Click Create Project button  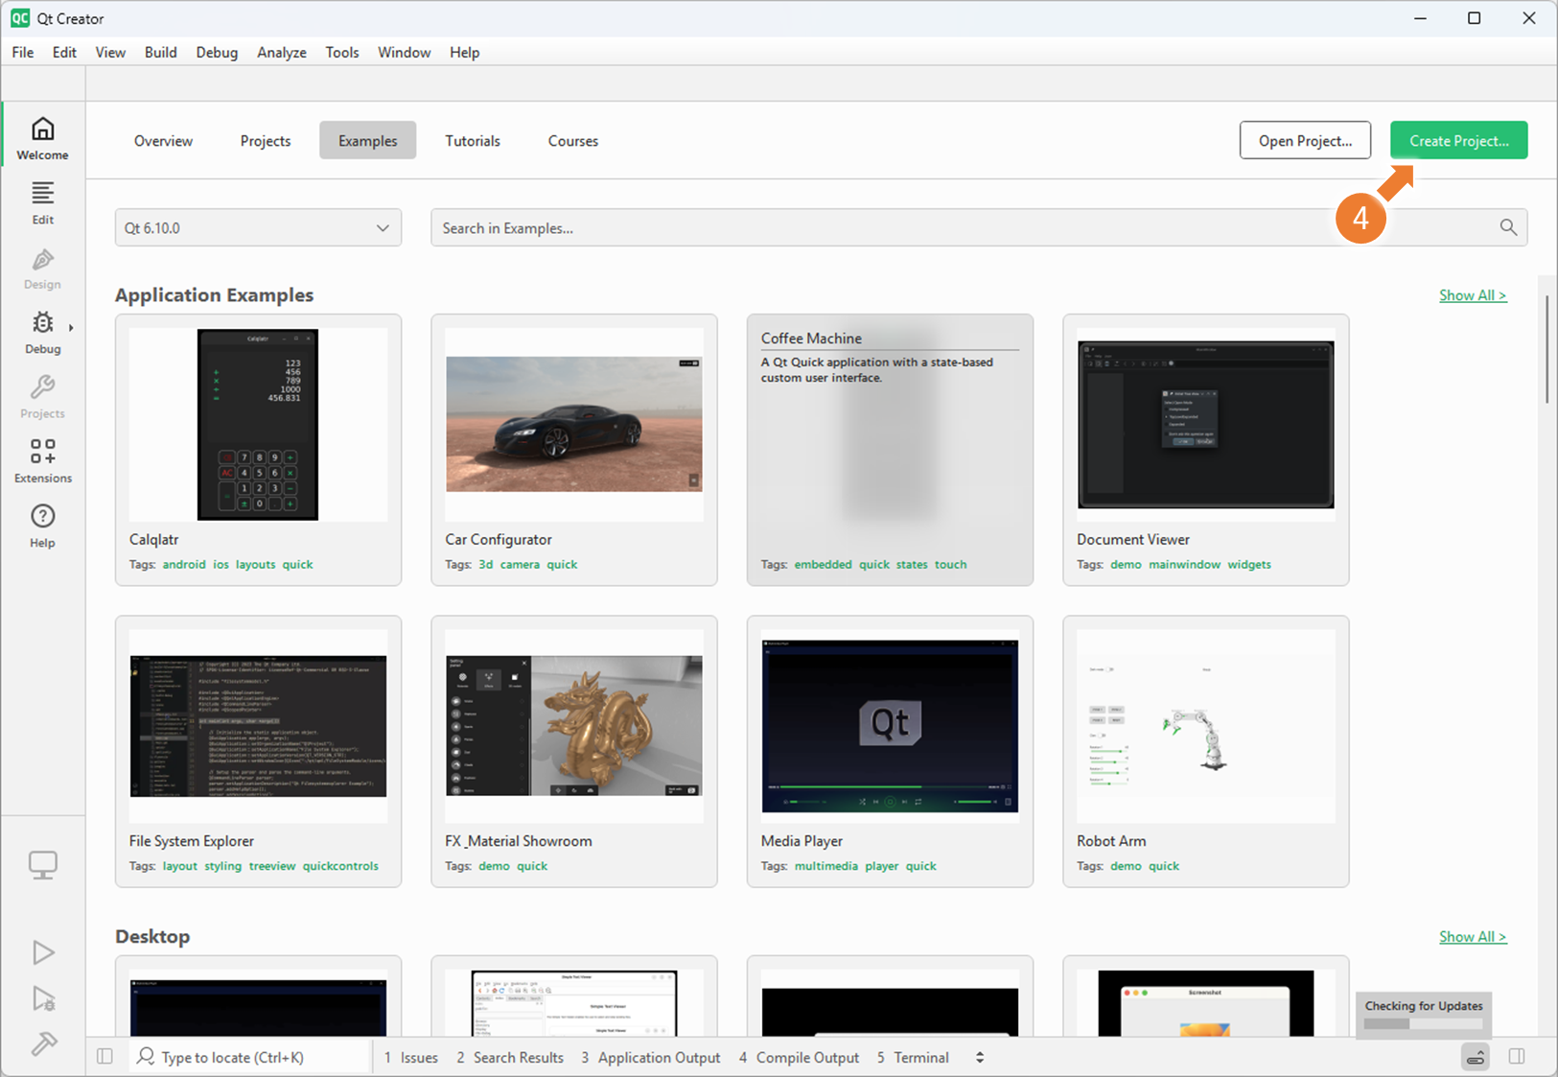1459,140
